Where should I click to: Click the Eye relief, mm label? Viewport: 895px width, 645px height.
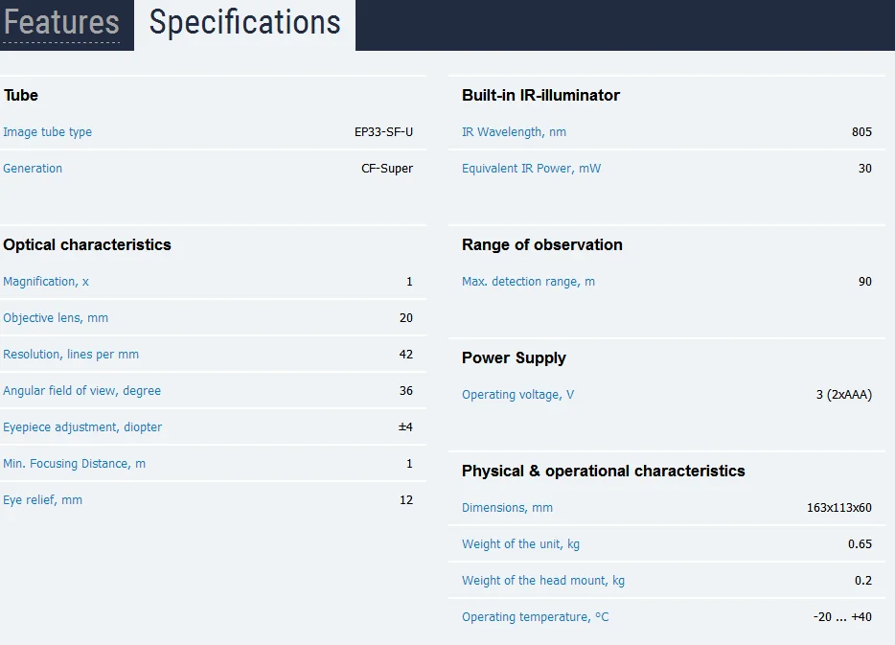(43, 500)
